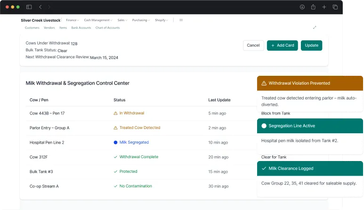The image size is (364, 210).
Task: Open the Cash Management dropdown
Action: 98,20
